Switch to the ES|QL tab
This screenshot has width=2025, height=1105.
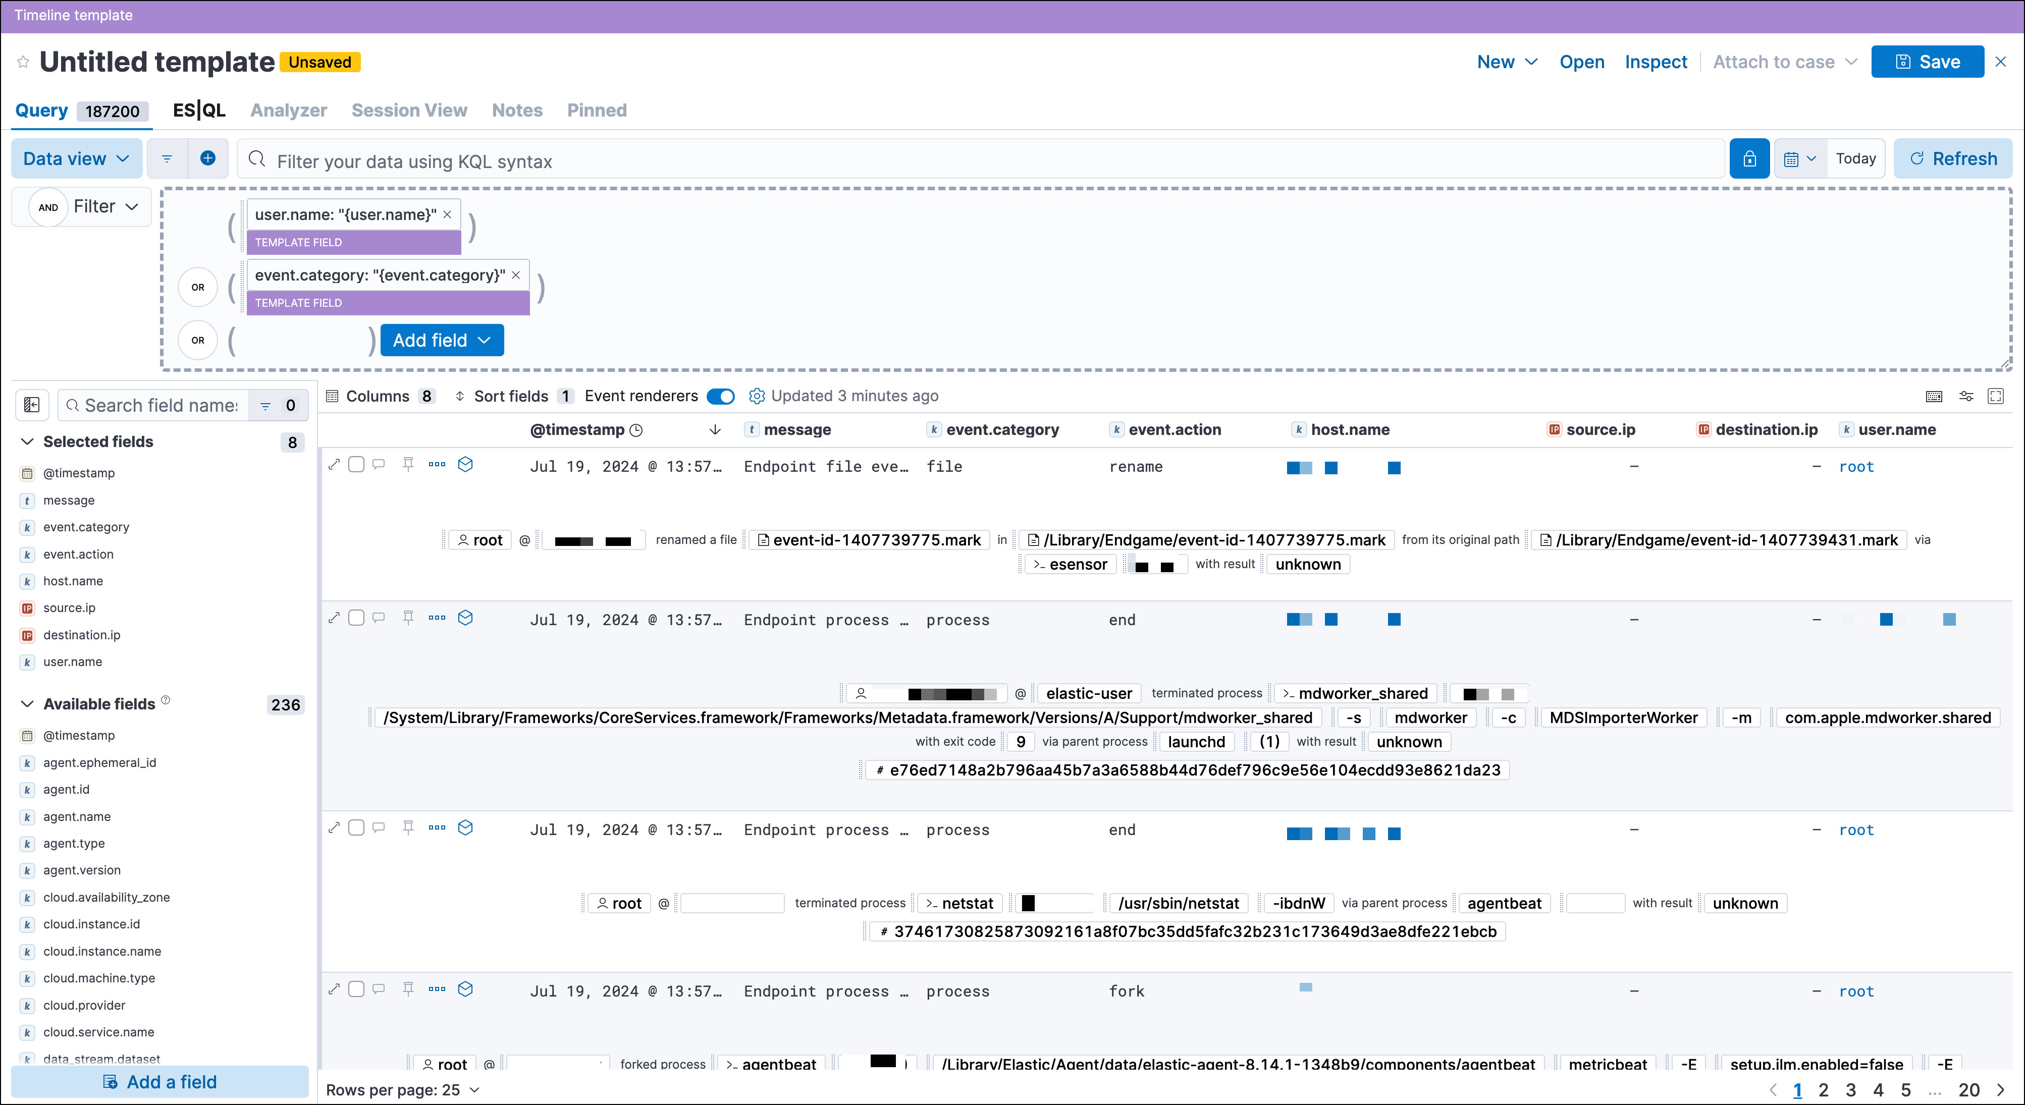click(198, 110)
